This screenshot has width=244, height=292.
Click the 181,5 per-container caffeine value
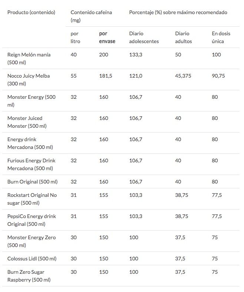[106, 76]
